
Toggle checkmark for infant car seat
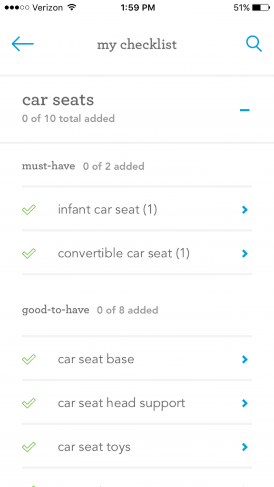tap(29, 210)
